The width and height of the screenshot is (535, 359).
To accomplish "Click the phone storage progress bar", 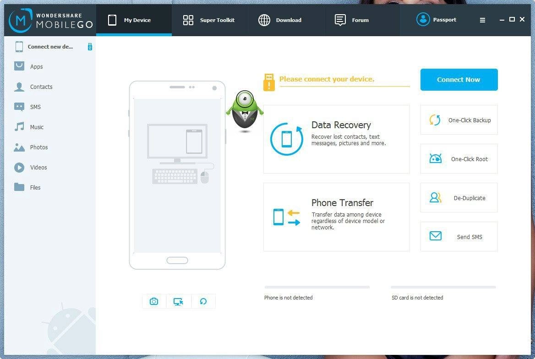I will pos(317,287).
